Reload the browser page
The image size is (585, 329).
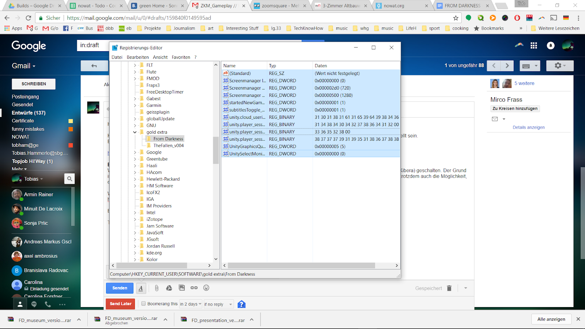[x=29, y=18]
